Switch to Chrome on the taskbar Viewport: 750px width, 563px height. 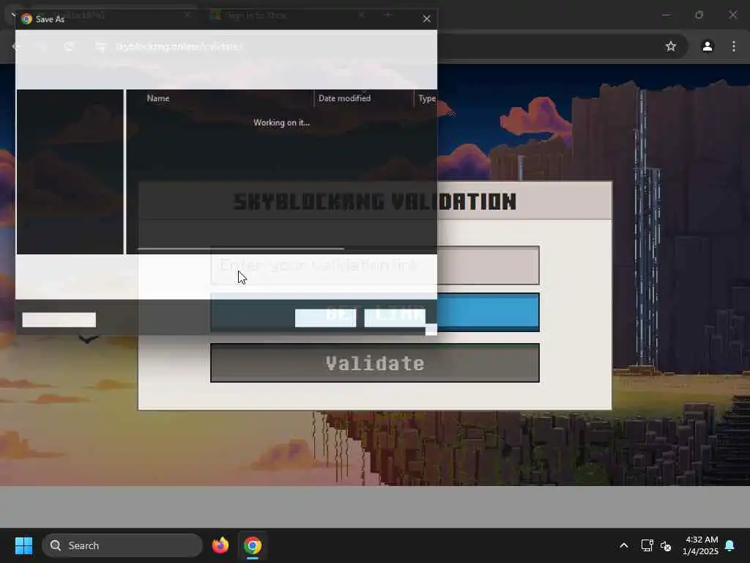click(x=253, y=545)
